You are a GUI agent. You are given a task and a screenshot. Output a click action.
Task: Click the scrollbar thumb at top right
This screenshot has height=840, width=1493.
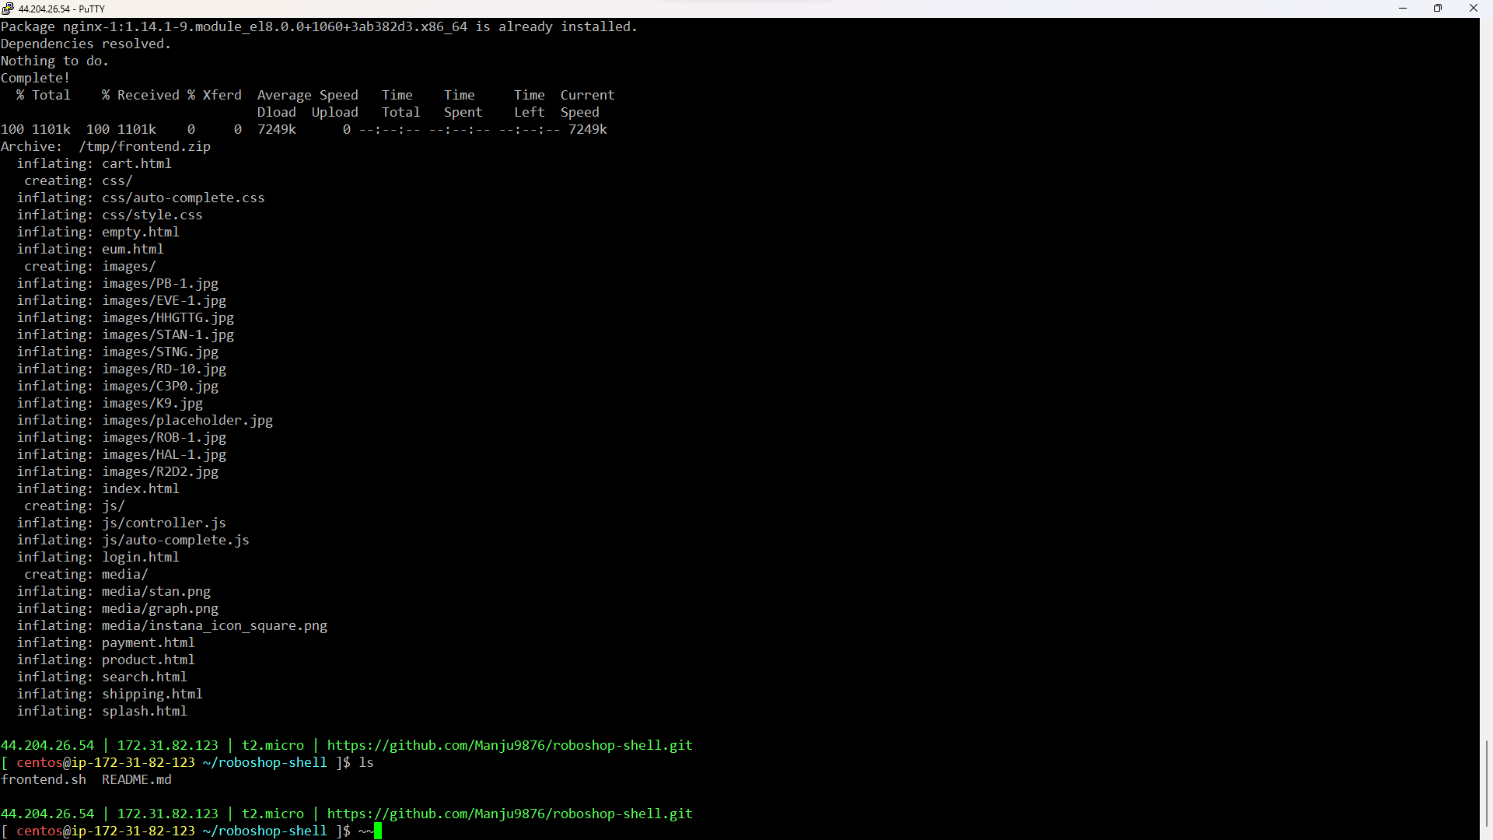1486,47
